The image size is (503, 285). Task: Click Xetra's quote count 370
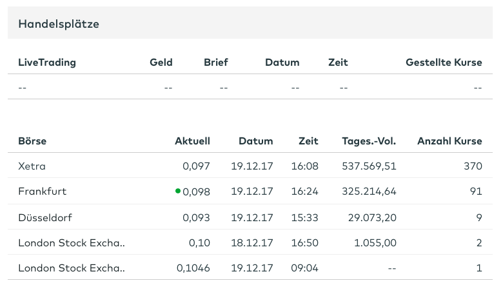click(473, 166)
